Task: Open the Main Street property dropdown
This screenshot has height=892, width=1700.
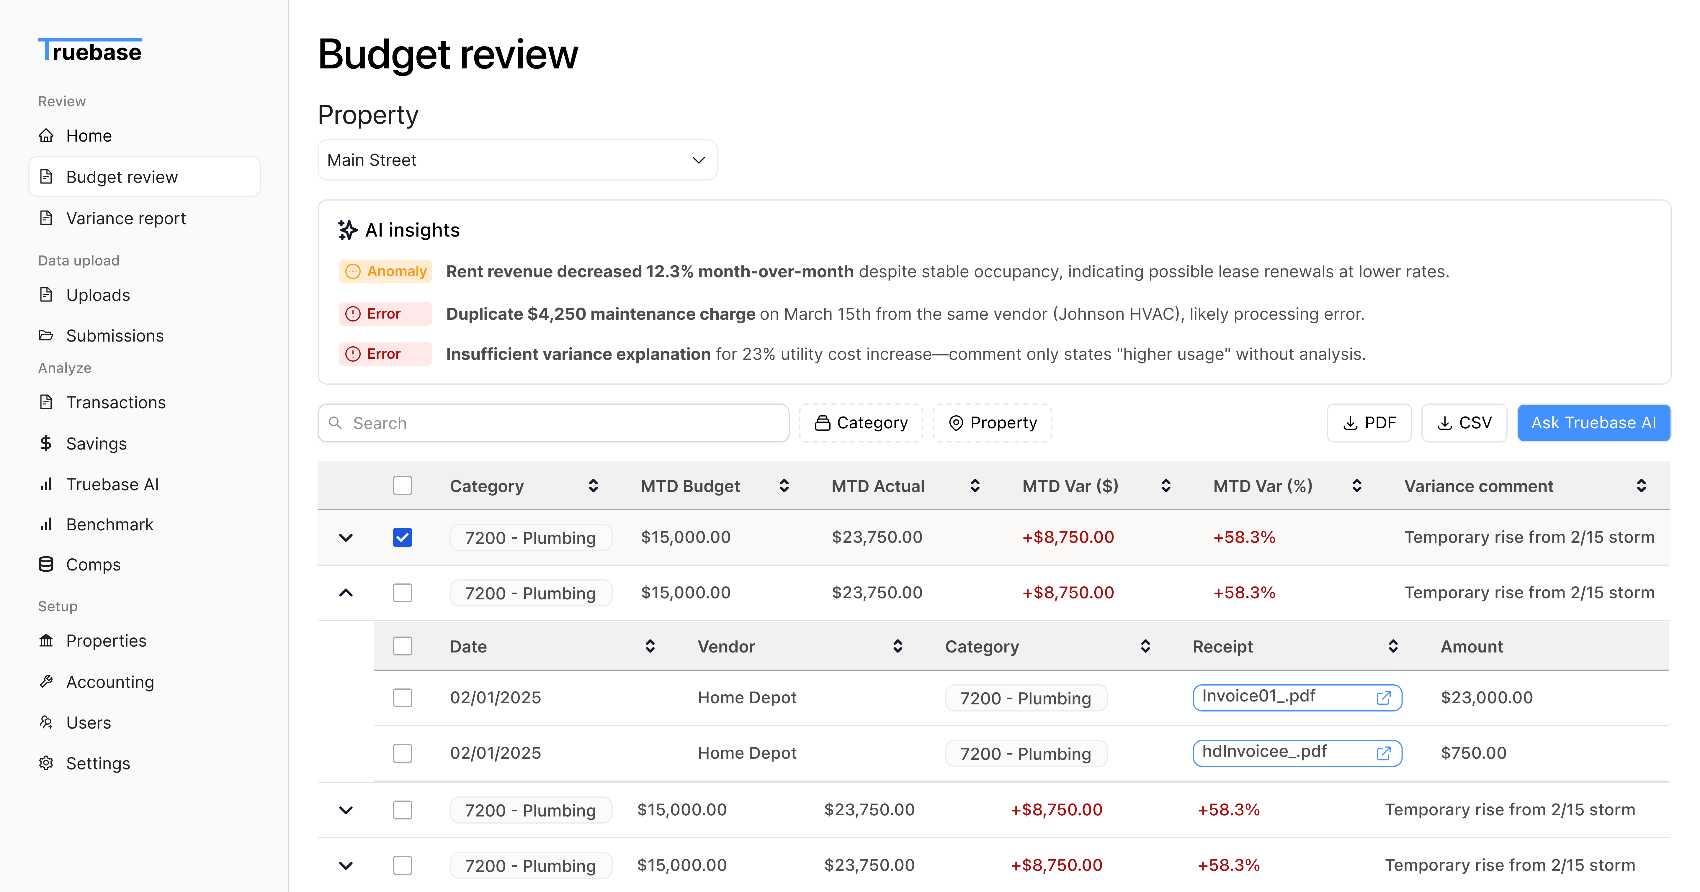Action: tap(517, 160)
